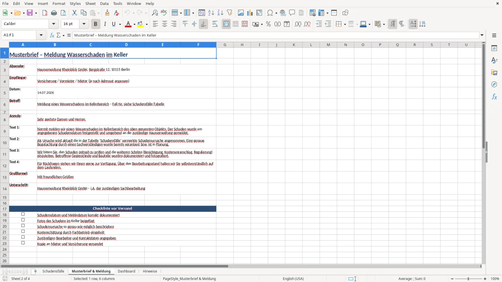Screen dimensions: 502x282
Task: Tick checkbox for Schadensdatum und Meldedatum
Action: click(x=23, y=214)
